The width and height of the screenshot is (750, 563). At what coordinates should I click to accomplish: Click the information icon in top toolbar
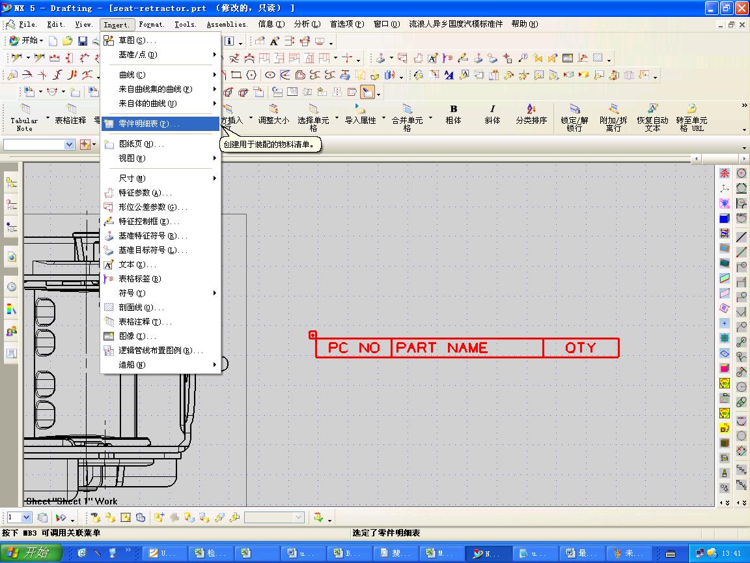coord(229,41)
